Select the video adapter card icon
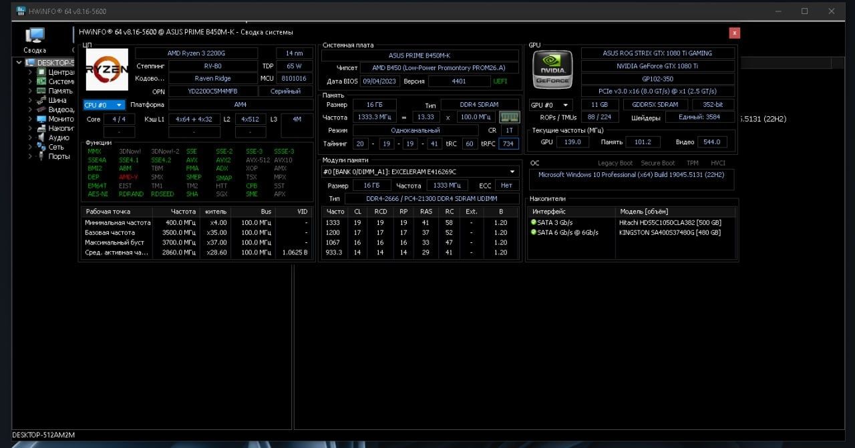This screenshot has width=855, height=448. click(x=41, y=109)
